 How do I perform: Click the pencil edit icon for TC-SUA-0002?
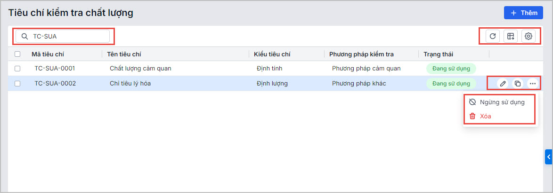[503, 84]
